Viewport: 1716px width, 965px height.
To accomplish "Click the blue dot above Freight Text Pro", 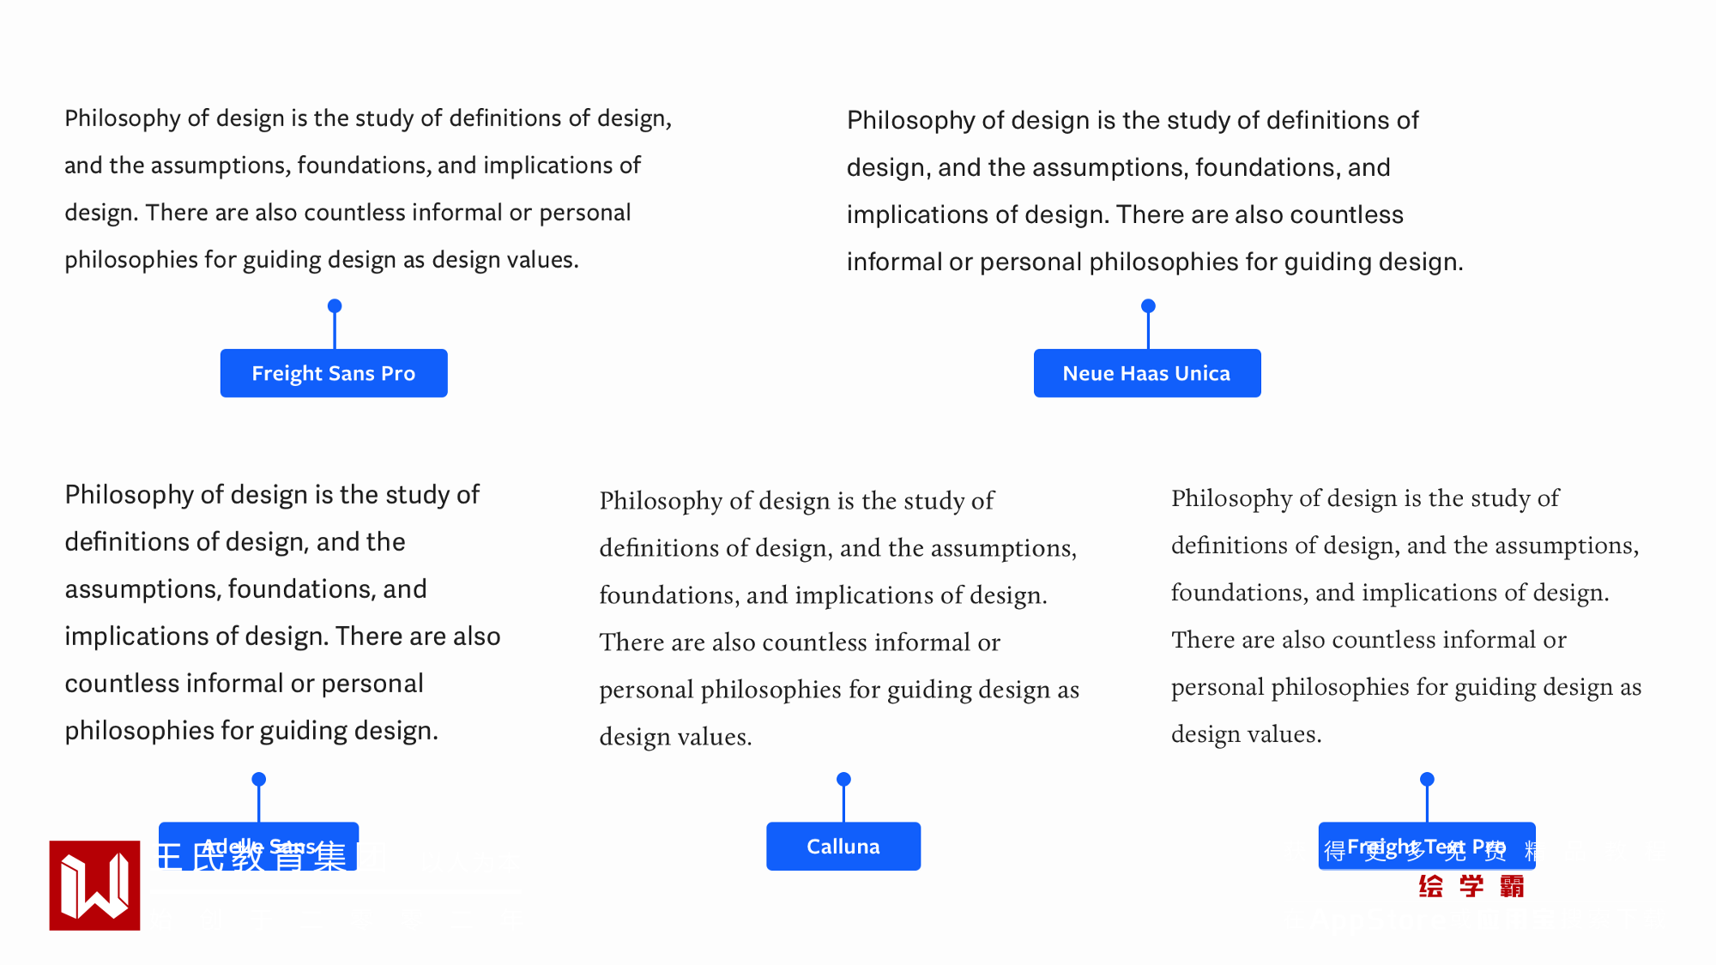I will (1427, 779).
